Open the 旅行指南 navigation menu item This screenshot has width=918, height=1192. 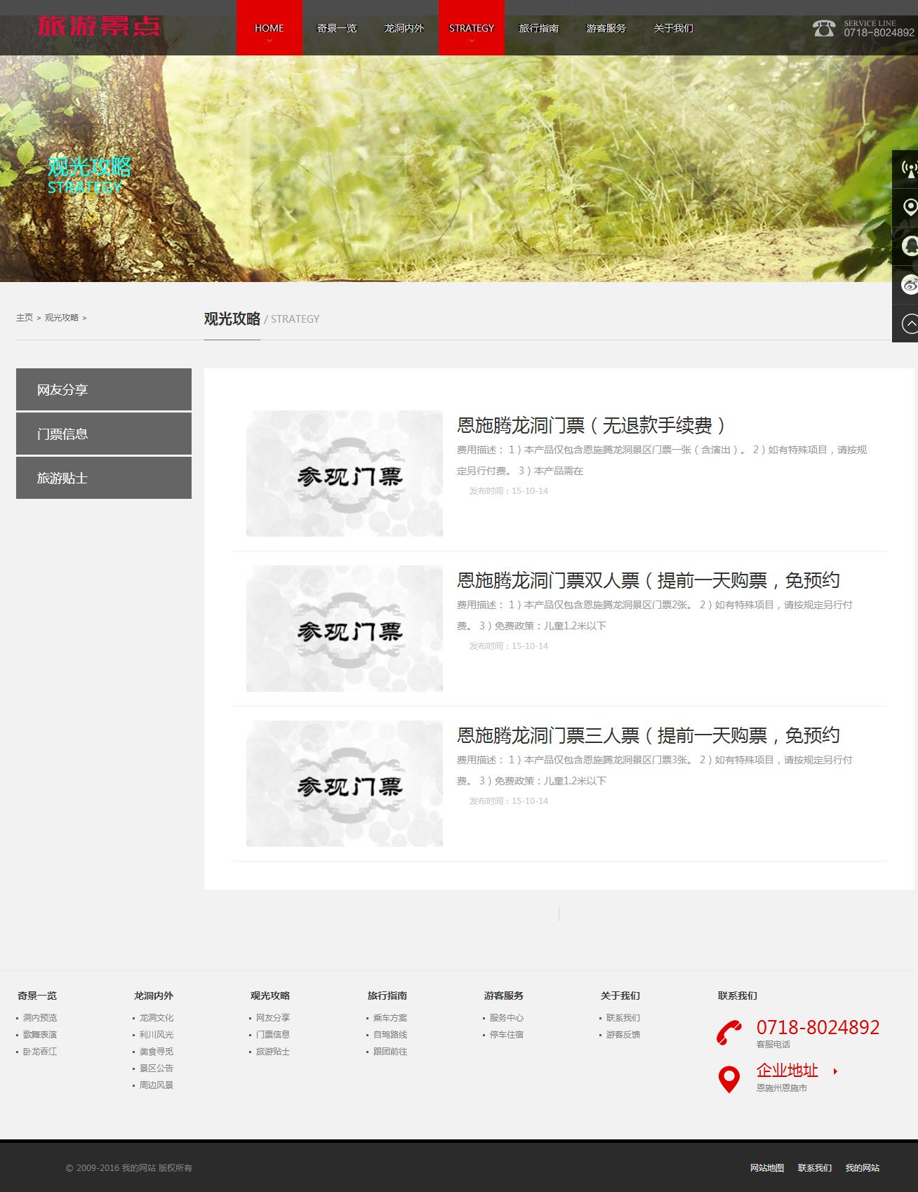539,28
